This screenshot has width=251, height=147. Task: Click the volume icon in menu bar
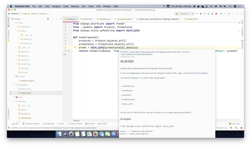pyautogui.click(x=225, y=6)
